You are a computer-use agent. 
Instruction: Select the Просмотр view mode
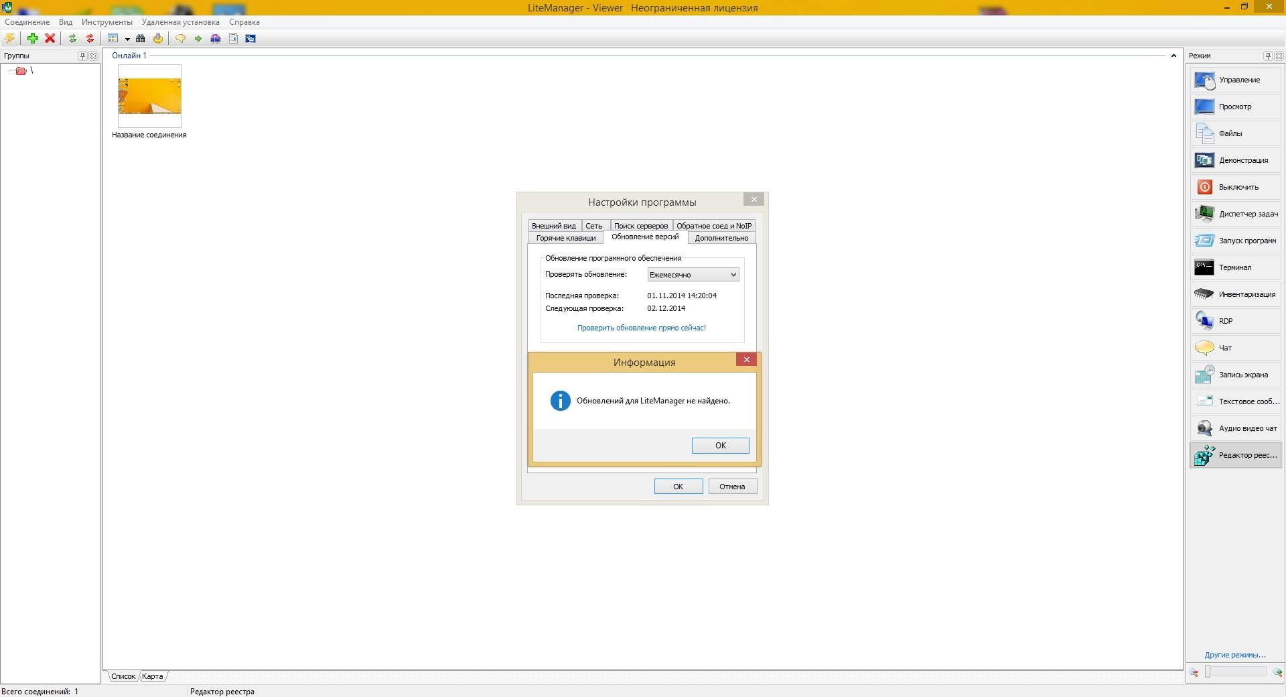1236,107
